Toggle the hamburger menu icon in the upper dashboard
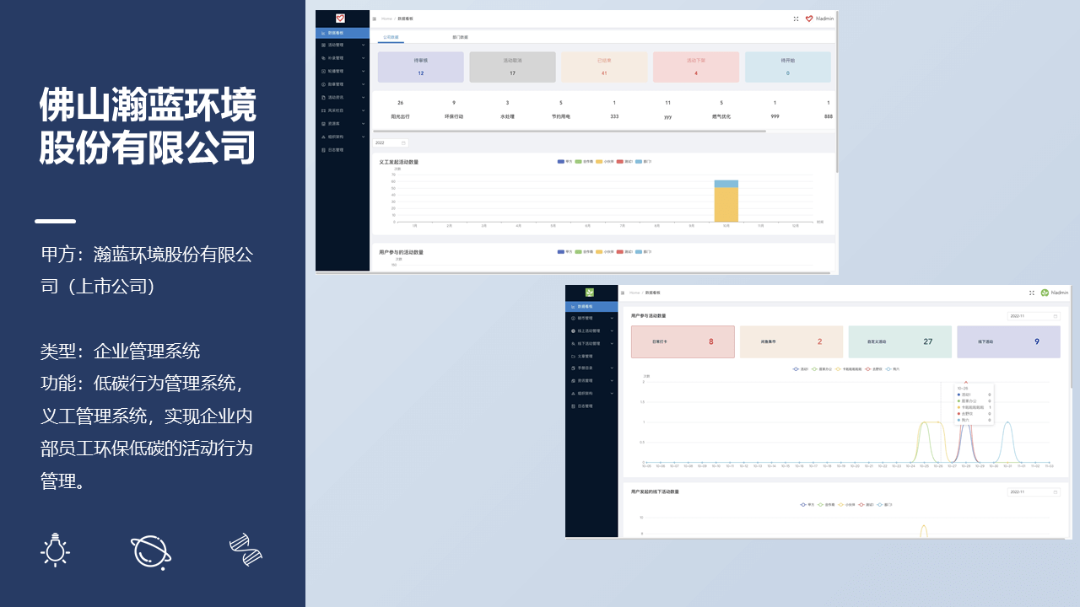 point(375,19)
